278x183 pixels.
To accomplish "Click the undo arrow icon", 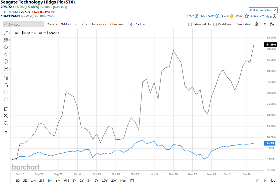I will (x=6, y=92).
